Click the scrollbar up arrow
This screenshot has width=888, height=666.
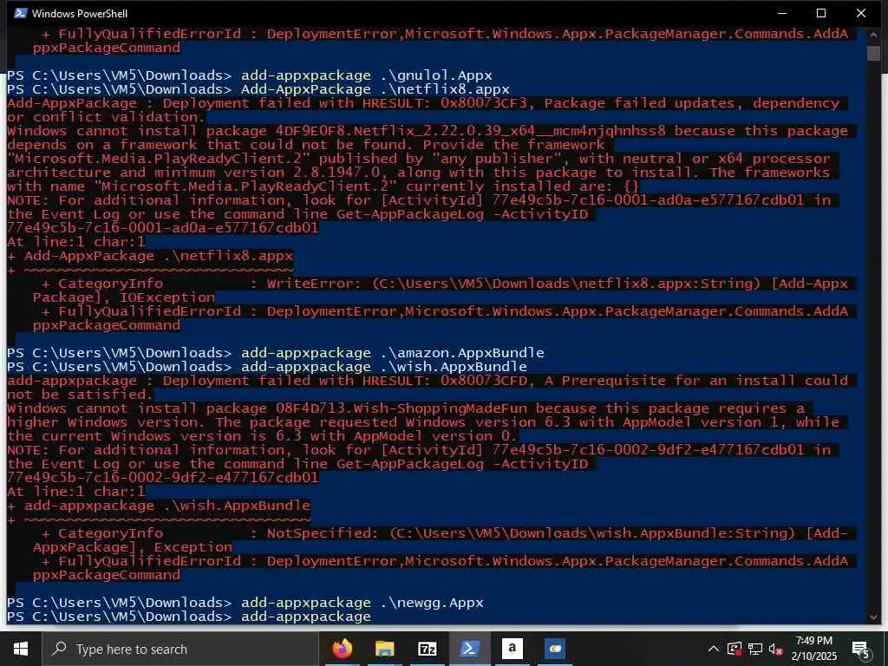coord(873,34)
